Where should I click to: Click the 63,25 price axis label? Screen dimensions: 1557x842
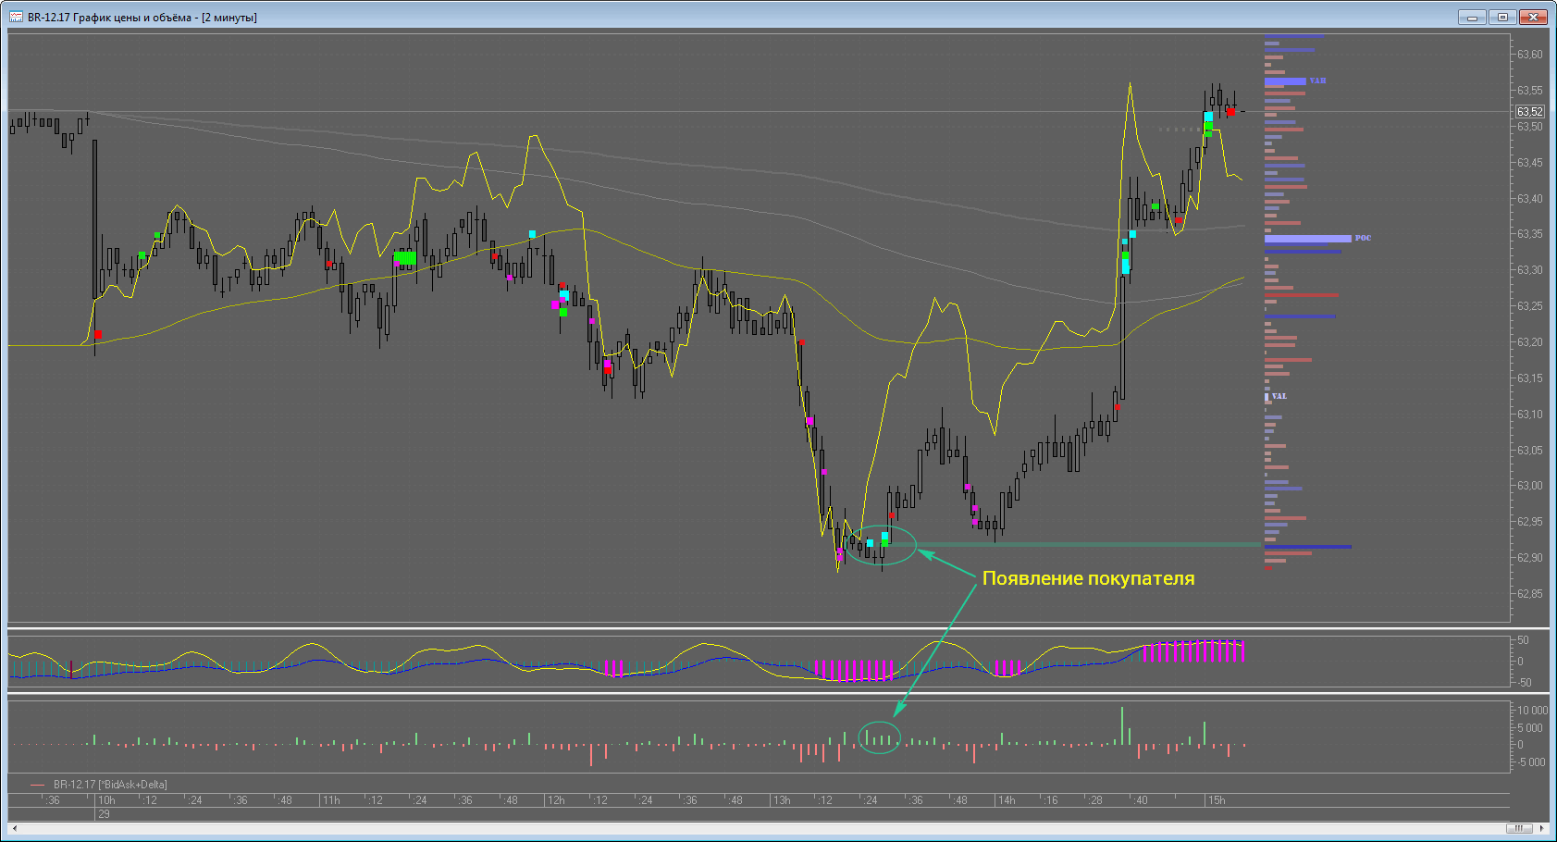1530,306
